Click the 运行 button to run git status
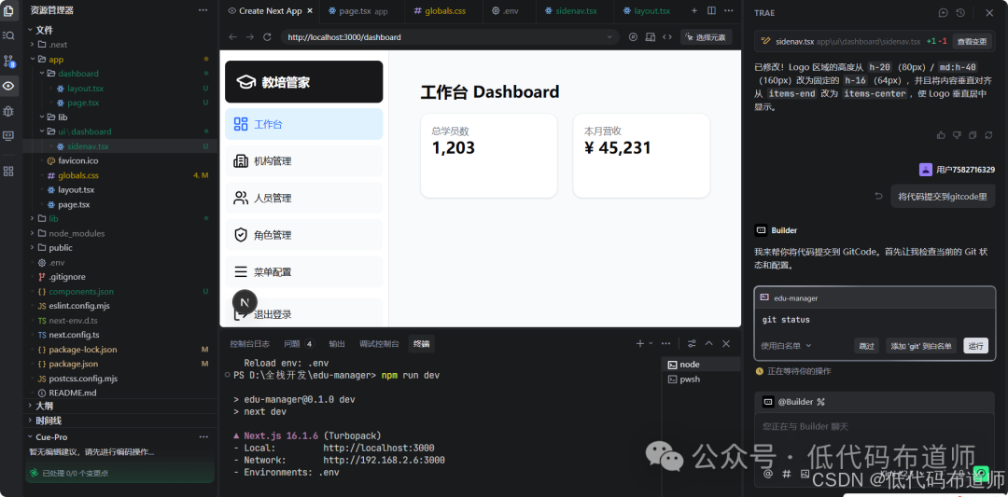This screenshot has width=1008, height=497. pyautogui.click(x=975, y=346)
